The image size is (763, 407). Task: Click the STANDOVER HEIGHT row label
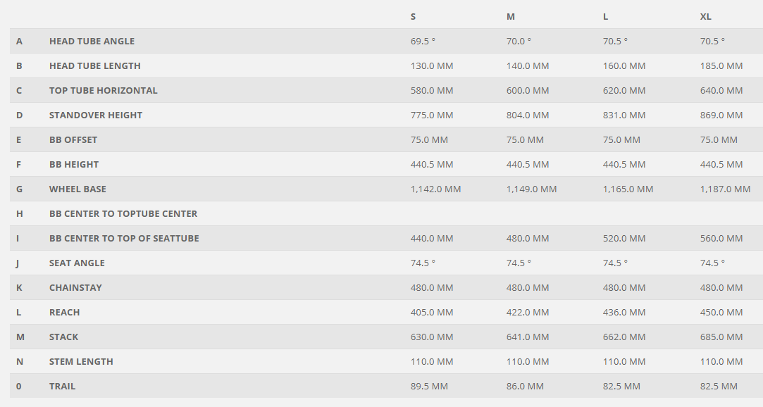(96, 115)
